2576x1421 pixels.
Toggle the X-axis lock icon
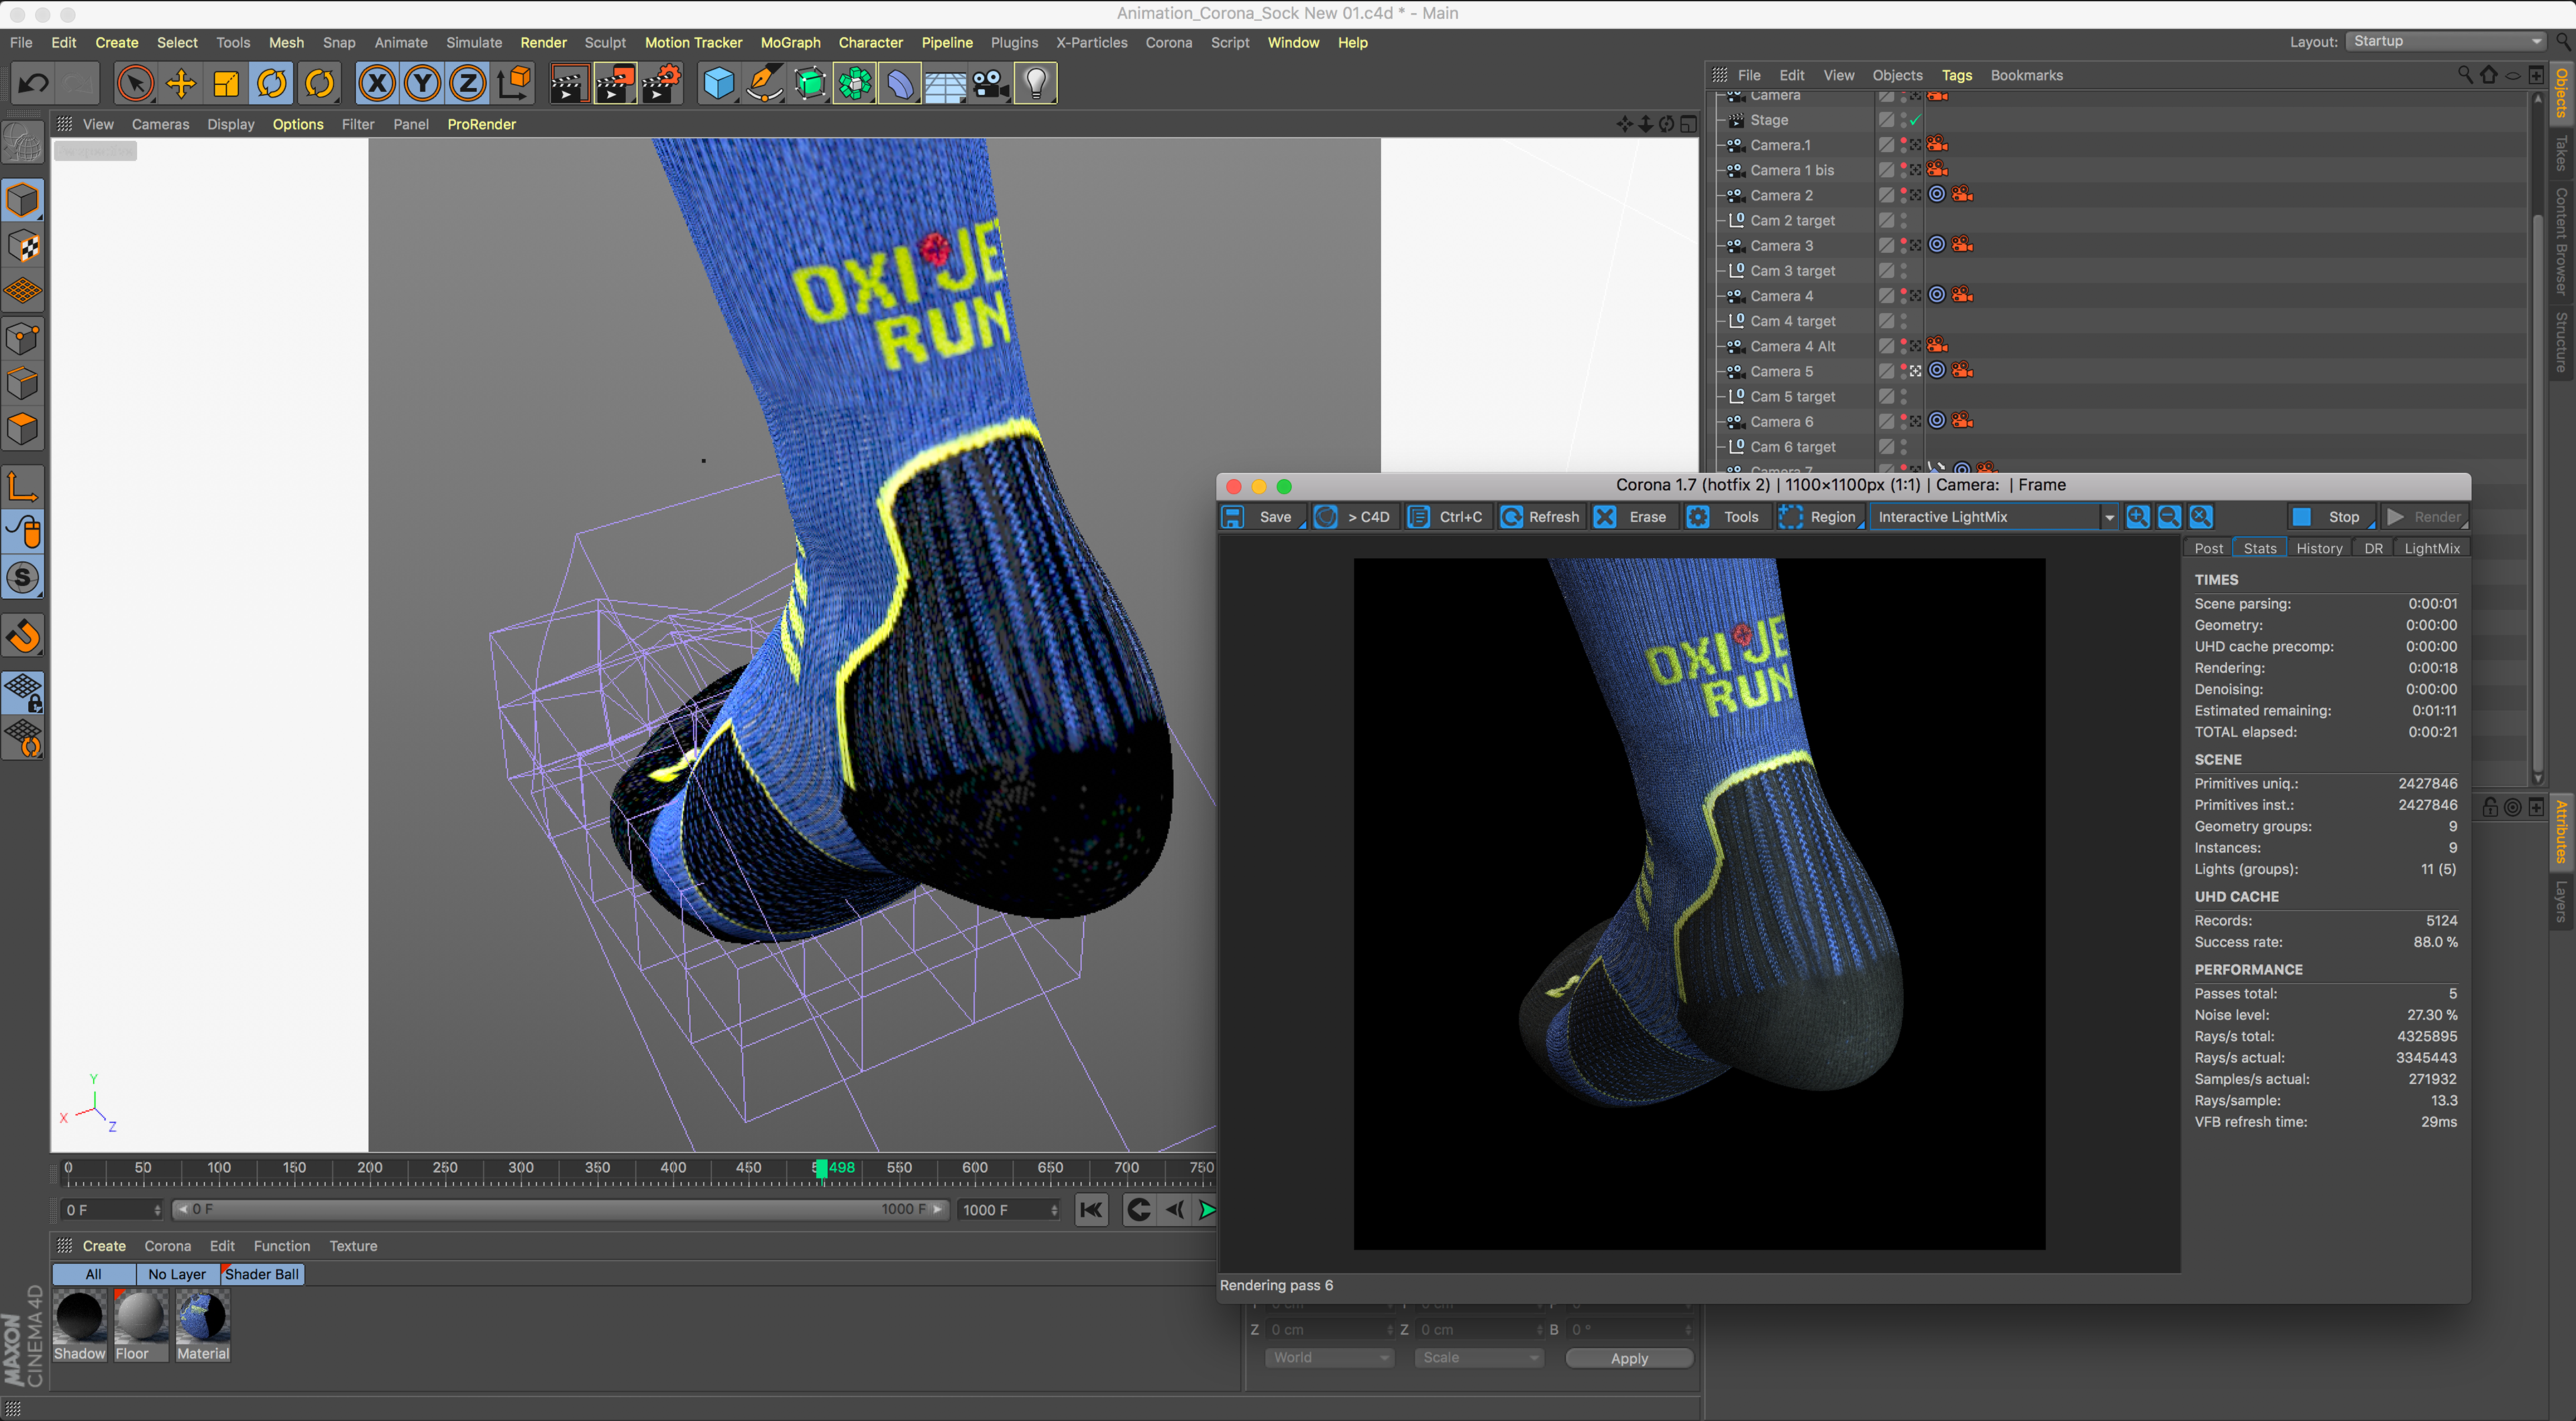[x=377, y=84]
